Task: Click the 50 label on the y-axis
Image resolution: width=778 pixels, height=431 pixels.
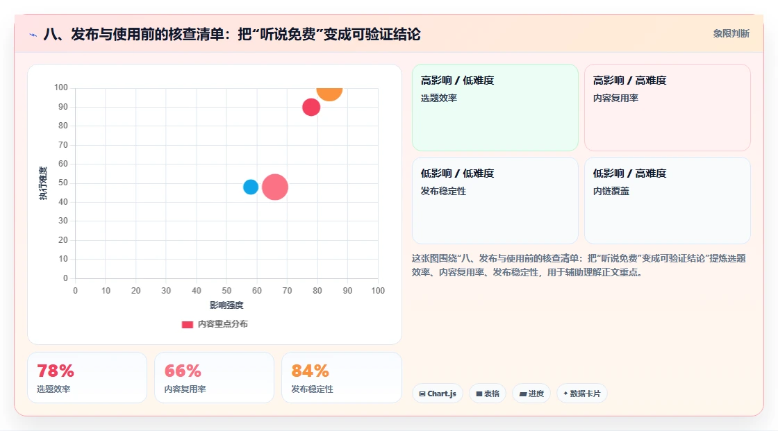Action: pyautogui.click(x=63, y=183)
